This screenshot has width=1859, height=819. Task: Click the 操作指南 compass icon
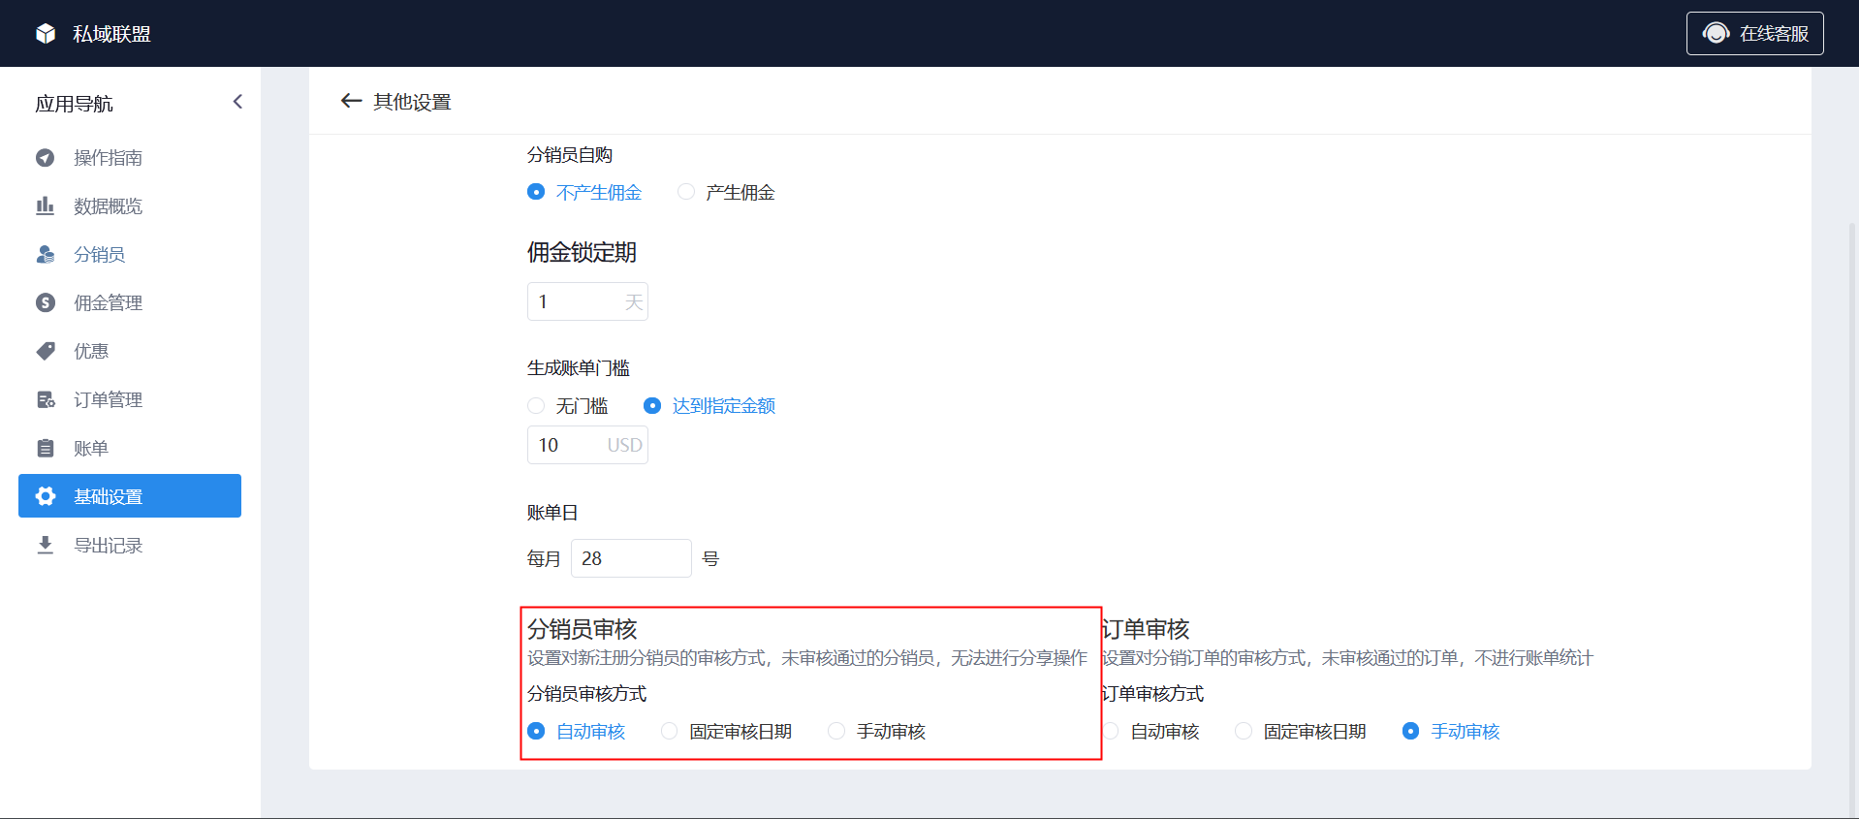46,157
